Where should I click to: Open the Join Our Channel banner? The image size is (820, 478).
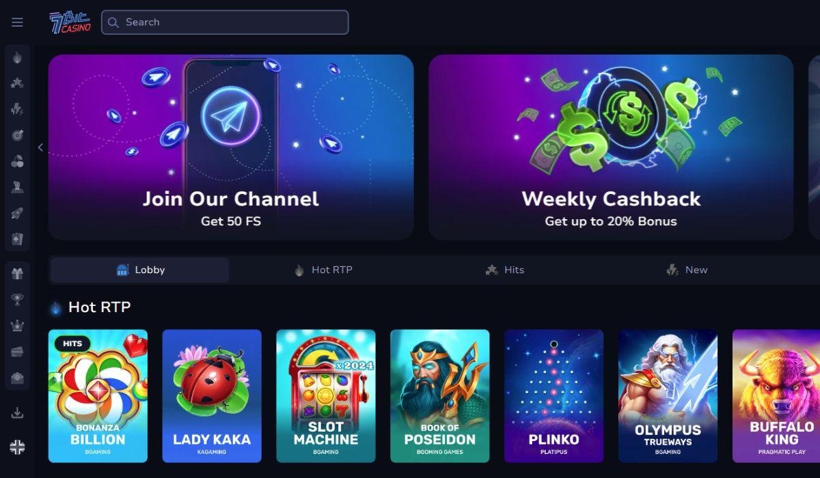pos(231,147)
